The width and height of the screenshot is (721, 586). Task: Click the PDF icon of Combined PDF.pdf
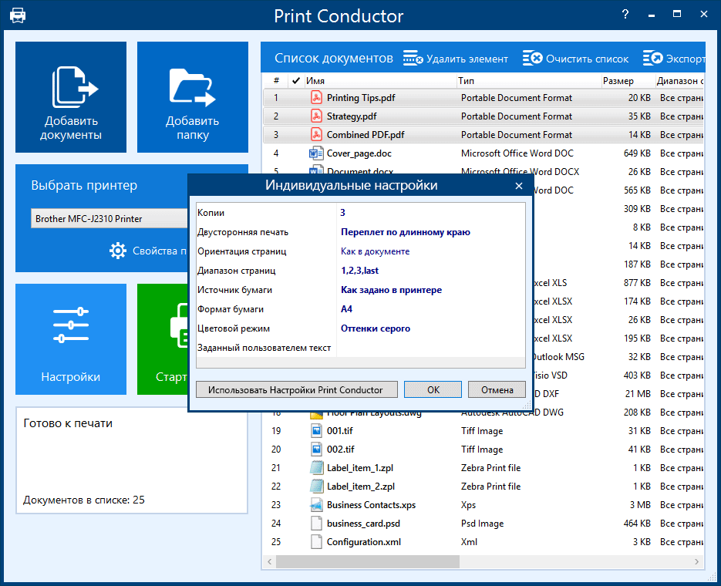coord(316,135)
